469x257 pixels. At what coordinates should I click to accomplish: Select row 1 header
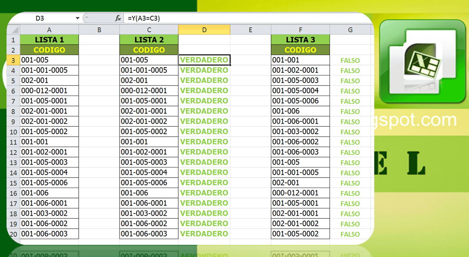tap(13, 39)
